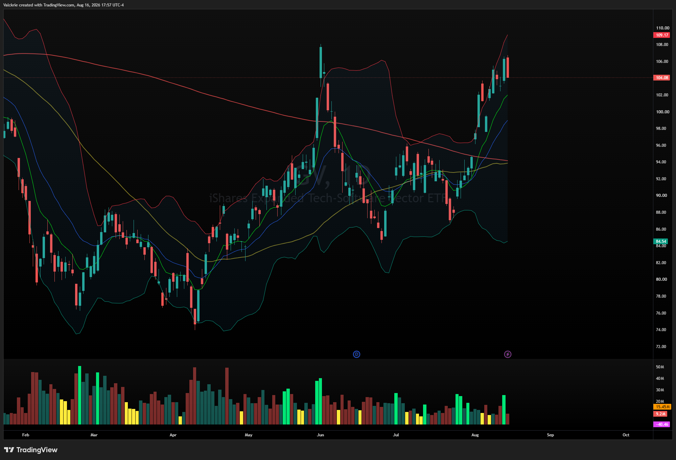Click the 94.00 price axis tick
This screenshot has height=460, width=676.
661,162
